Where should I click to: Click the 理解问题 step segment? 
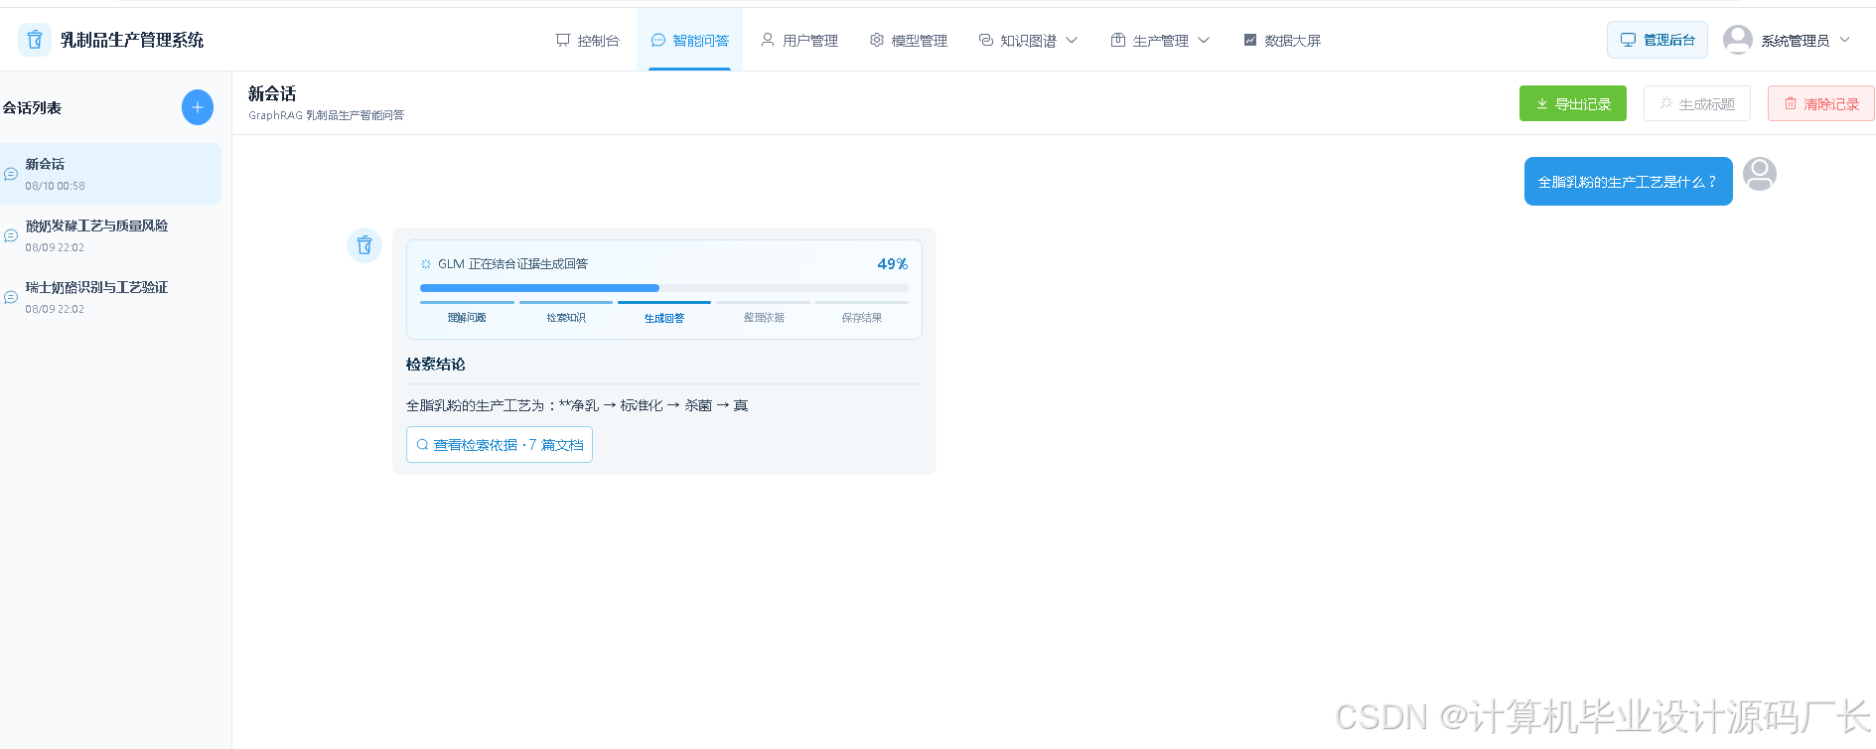tap(467, 311)
